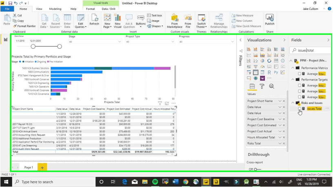Toggle the Cross-report drillthrough Off switch
The width and height of the screenshot is (333, 187).
258,169
